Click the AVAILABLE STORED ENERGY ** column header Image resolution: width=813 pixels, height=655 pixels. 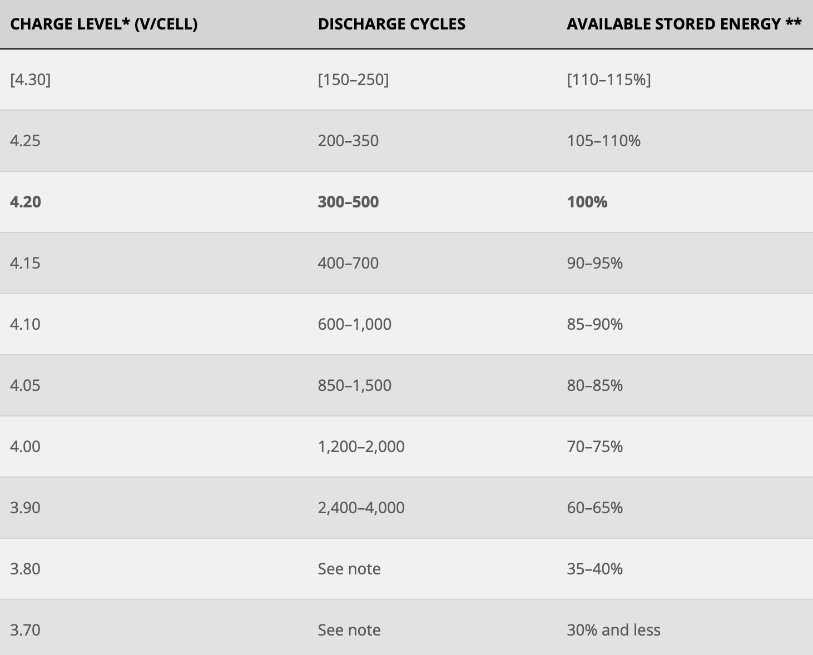point(684,24)
